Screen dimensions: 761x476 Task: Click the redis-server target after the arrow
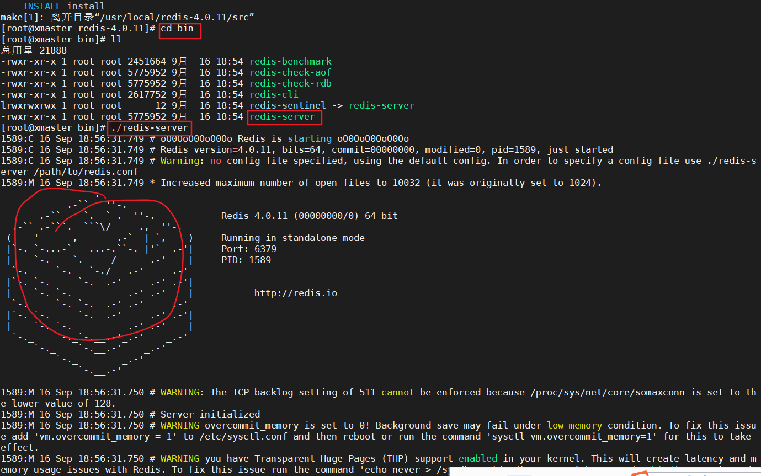tap(381, 105)
